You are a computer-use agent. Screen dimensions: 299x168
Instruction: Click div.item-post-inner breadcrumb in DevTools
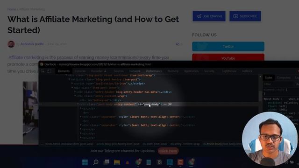(x=155, y=144)
